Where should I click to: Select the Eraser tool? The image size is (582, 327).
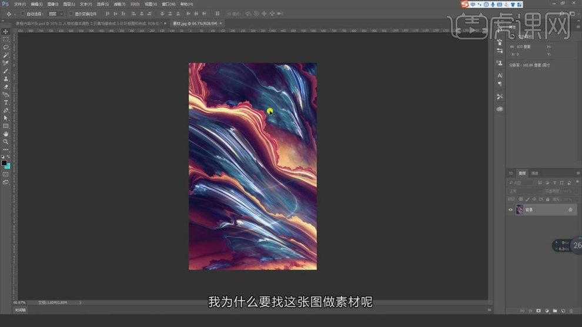click(x=5, y=86)
